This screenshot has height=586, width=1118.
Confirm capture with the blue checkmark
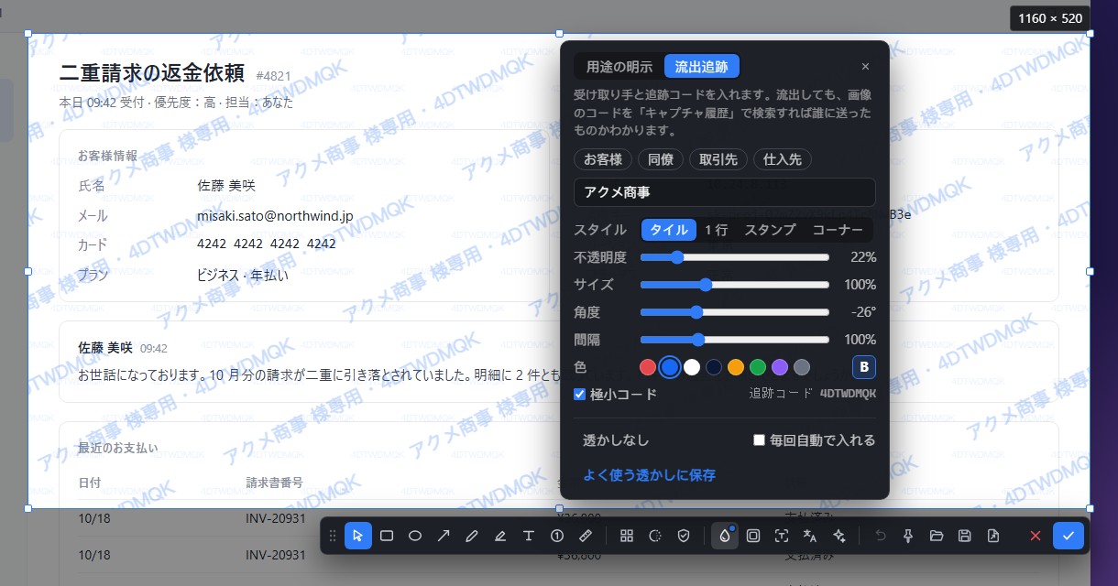(x=1069, y=536)
